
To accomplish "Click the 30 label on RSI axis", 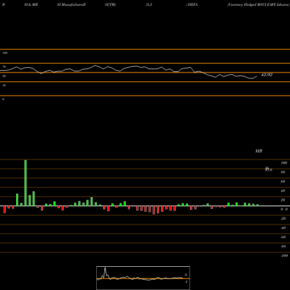I will tap(4, 85).
